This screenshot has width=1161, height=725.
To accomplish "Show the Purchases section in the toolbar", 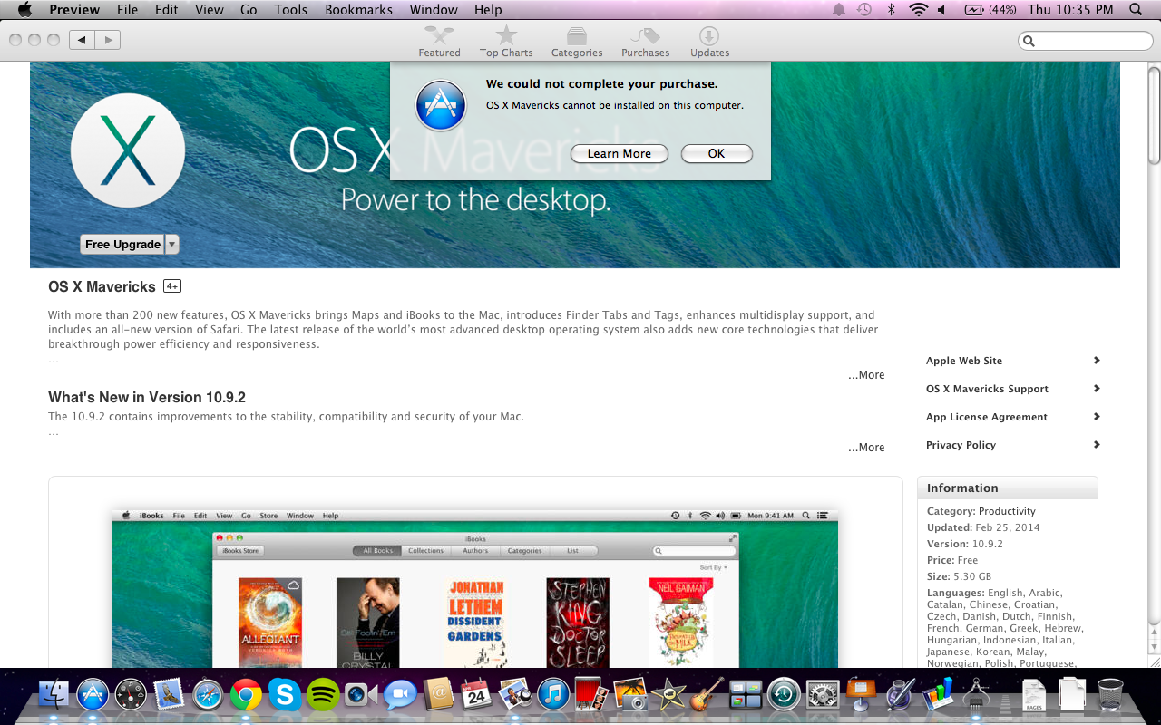I will (645, 42).
